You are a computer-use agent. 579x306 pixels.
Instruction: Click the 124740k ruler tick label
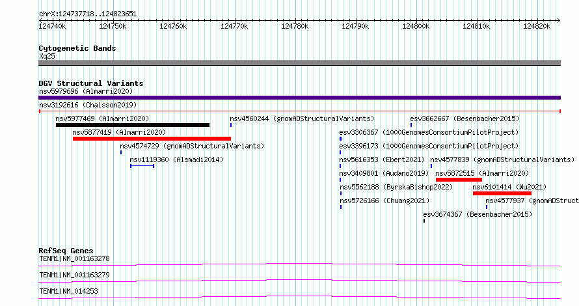pos(52,26)
